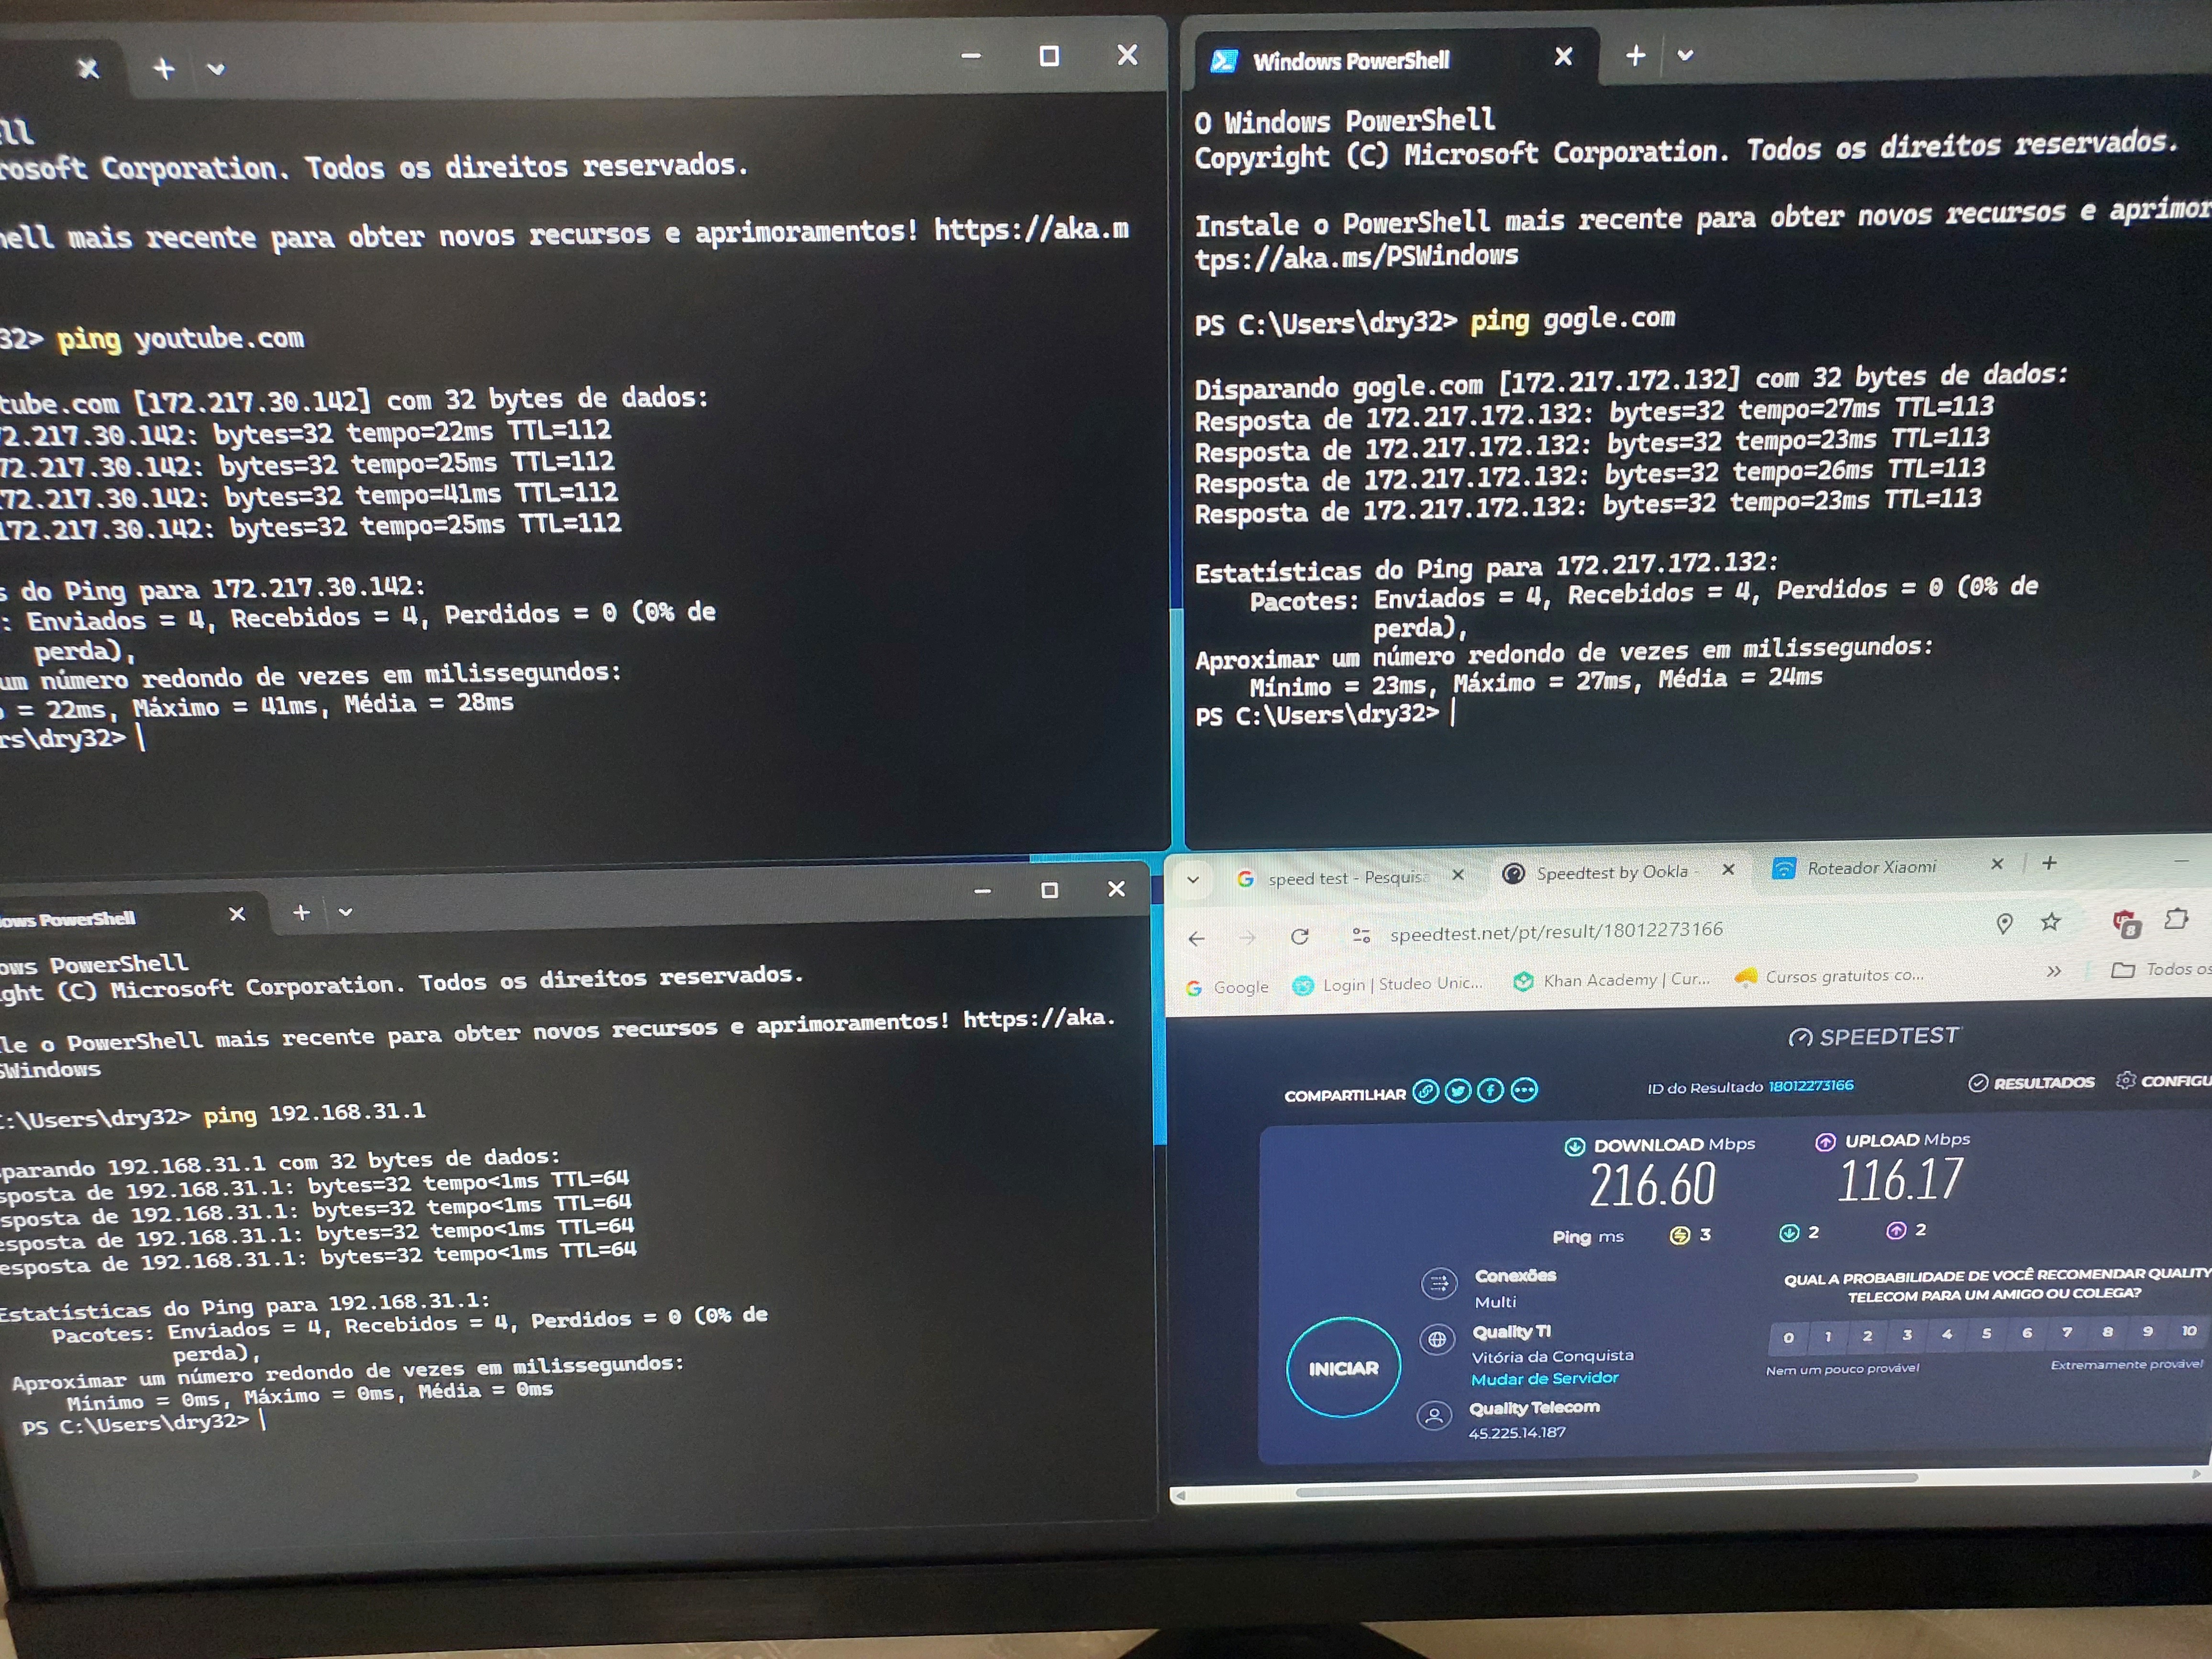
Task: Open site info icon beside URL
Action: click(x=1361, y=935)
